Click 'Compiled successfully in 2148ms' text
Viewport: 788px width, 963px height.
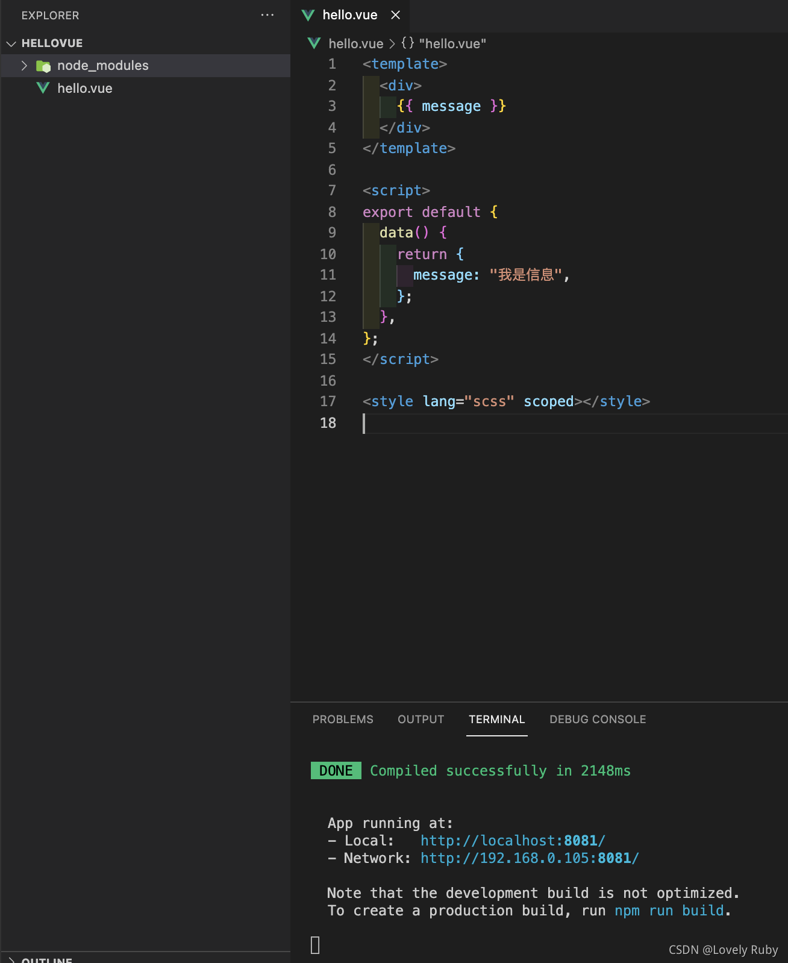(x=500, y=771)
